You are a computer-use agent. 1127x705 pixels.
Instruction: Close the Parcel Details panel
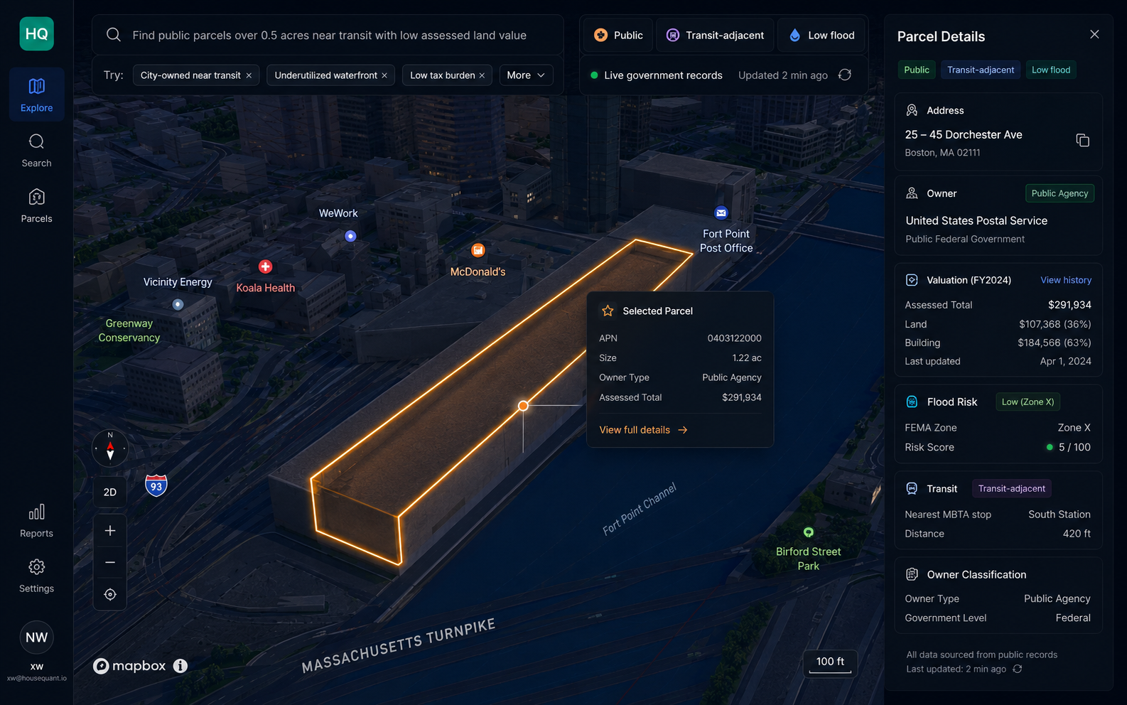[x=1094, y=34]
